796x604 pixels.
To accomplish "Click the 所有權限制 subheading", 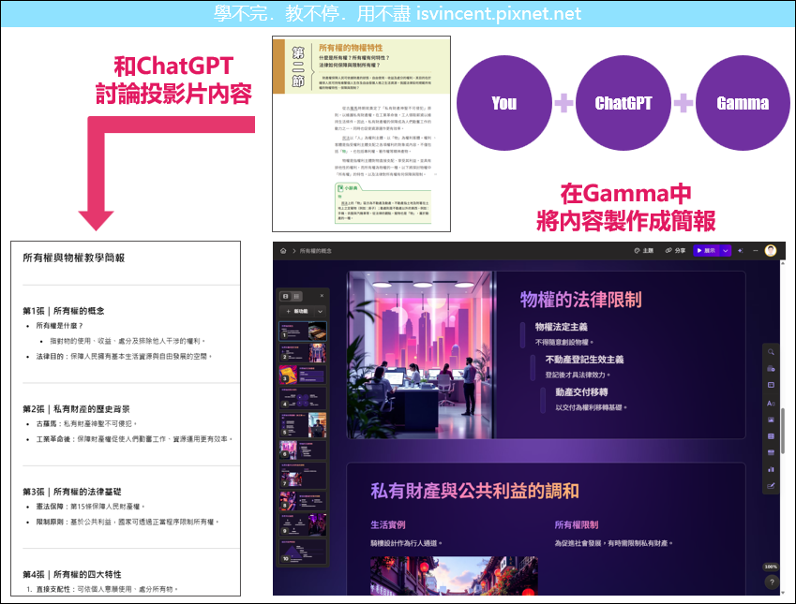I will tap(577, 525).
